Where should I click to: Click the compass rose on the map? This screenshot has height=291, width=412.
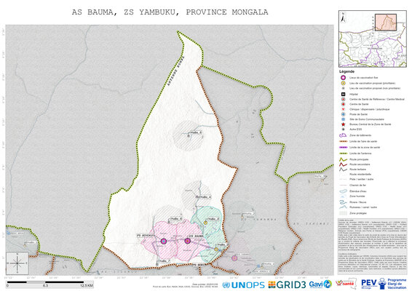click(x=17, y=263)
